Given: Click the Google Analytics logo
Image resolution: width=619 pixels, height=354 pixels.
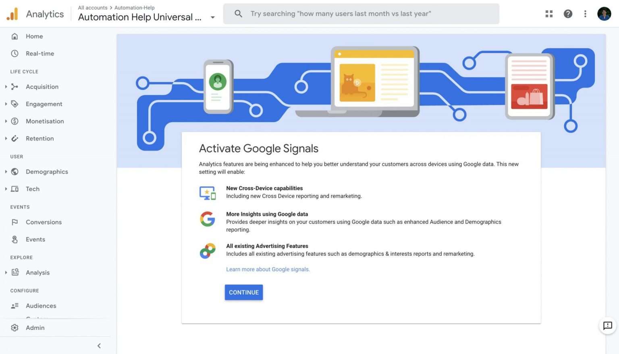Looking at the screenshot, I should click(x=12, y=14).
